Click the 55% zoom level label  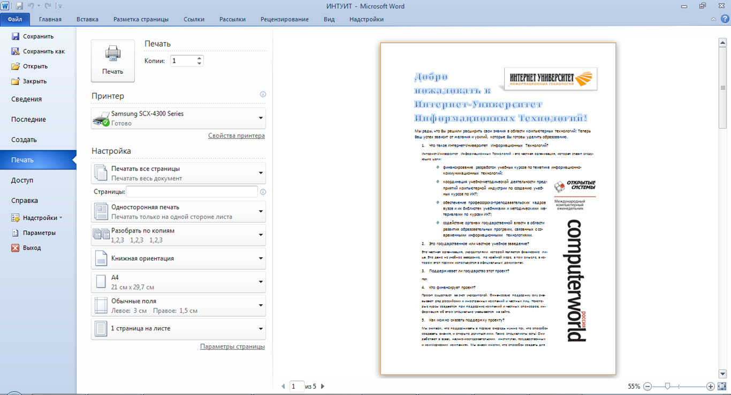click(634, 386)
